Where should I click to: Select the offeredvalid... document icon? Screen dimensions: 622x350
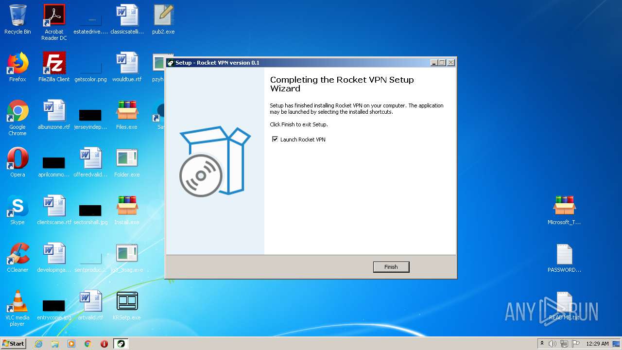(90, 162)
